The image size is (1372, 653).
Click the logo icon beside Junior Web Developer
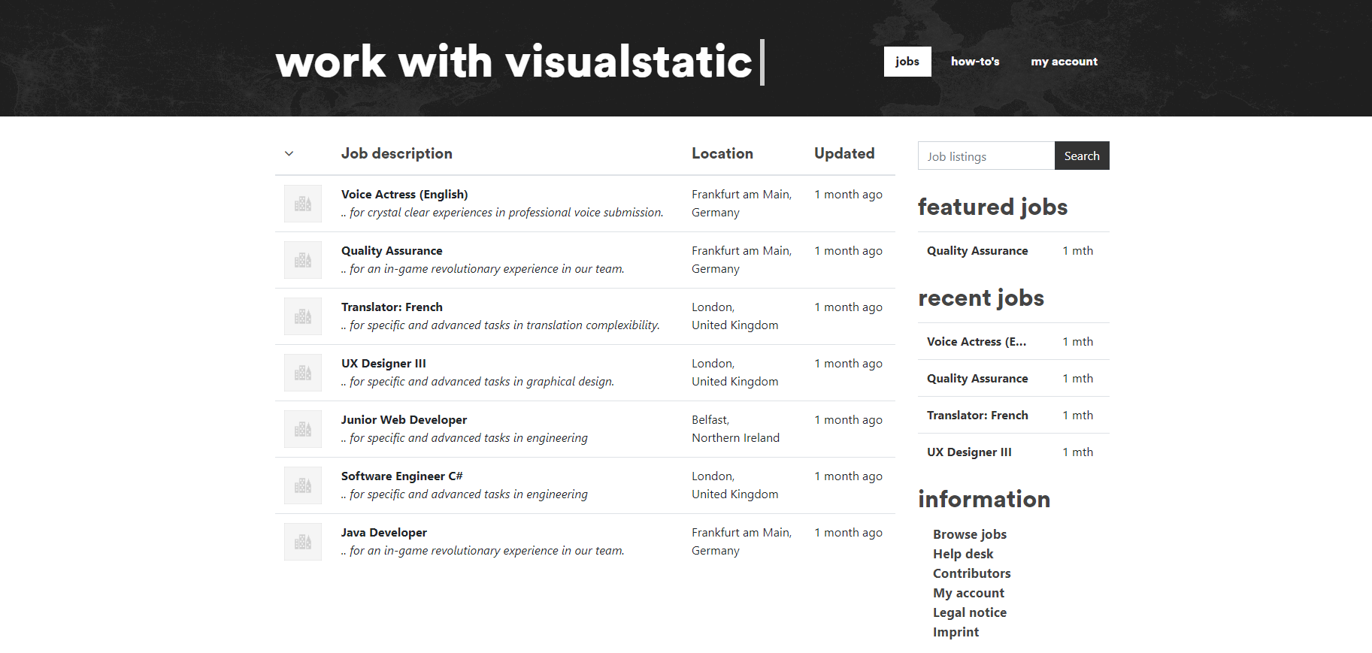point(303,429)
